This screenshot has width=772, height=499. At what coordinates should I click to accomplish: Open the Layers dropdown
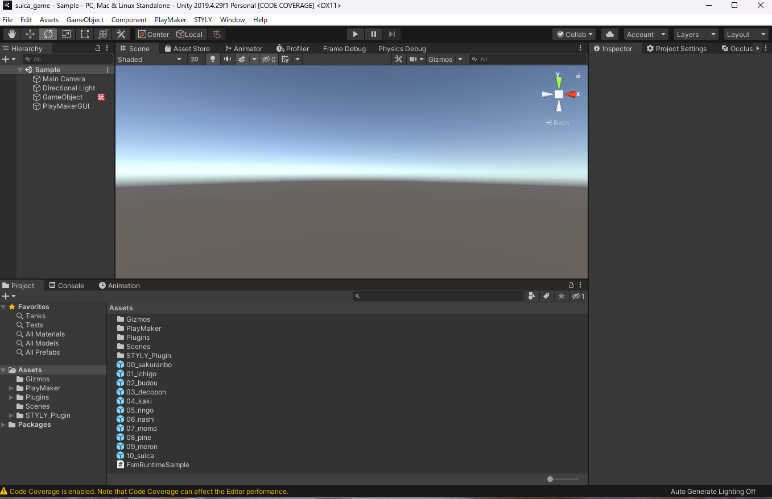coord(696,34)
